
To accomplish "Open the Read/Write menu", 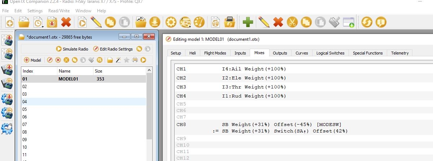I will coord(59,11).
